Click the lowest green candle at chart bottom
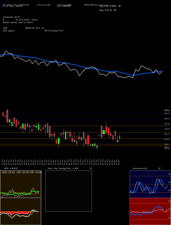Viewport: 171px width, 225px height. pyautogui.click(x=97, y=147)
